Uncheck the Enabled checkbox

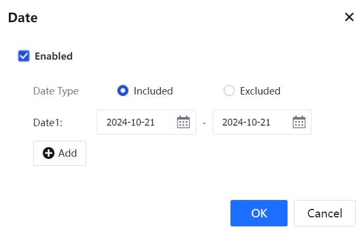coord(24,55)
